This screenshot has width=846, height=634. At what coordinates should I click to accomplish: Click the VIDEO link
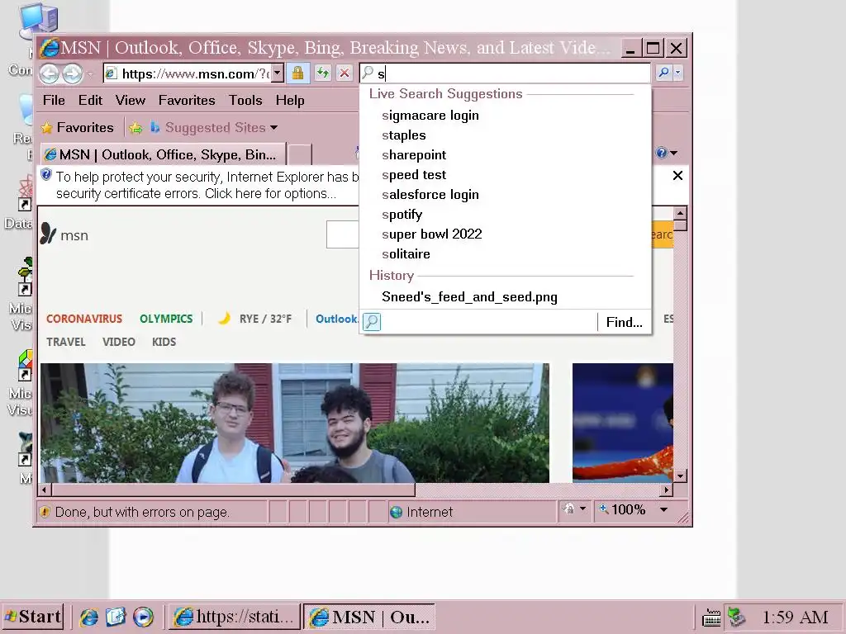click(x=119, y=342)
